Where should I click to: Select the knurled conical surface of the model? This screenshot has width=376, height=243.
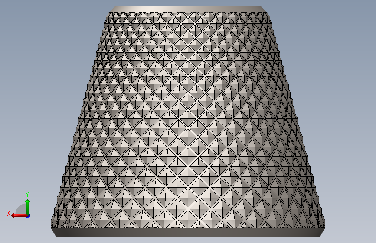(x=188, y=120)
